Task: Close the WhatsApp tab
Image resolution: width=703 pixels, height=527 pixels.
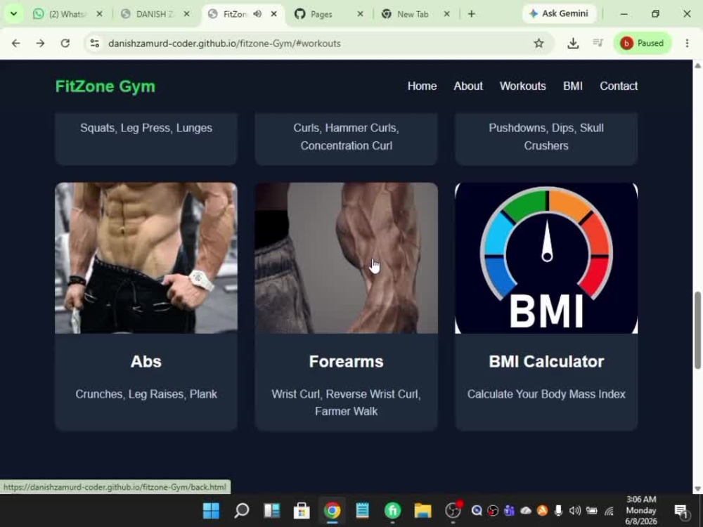Action: [x=100, y=14]
